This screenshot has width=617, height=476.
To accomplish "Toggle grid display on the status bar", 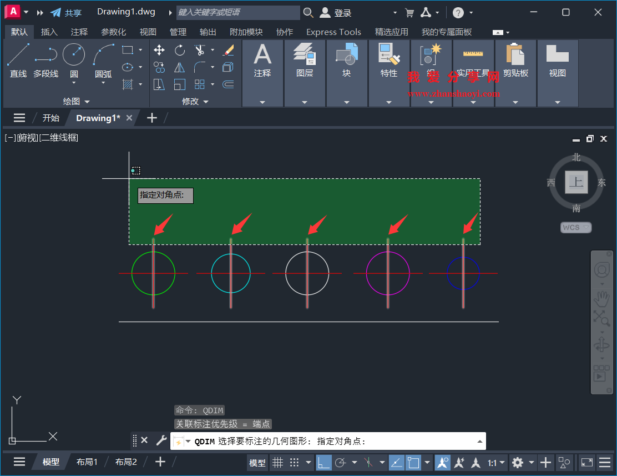I will point(277,462).
